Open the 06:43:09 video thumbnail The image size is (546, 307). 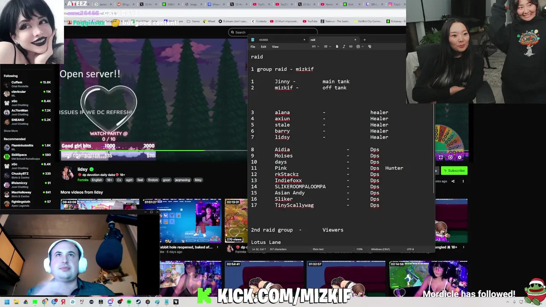click(100, 204)
